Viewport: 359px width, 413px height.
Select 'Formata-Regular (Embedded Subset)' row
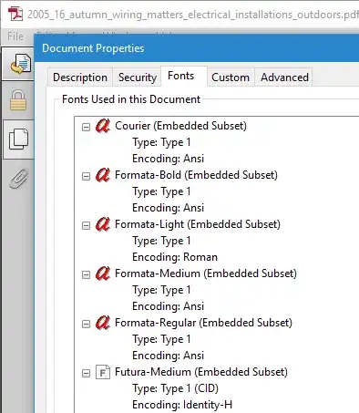(203, 323)
